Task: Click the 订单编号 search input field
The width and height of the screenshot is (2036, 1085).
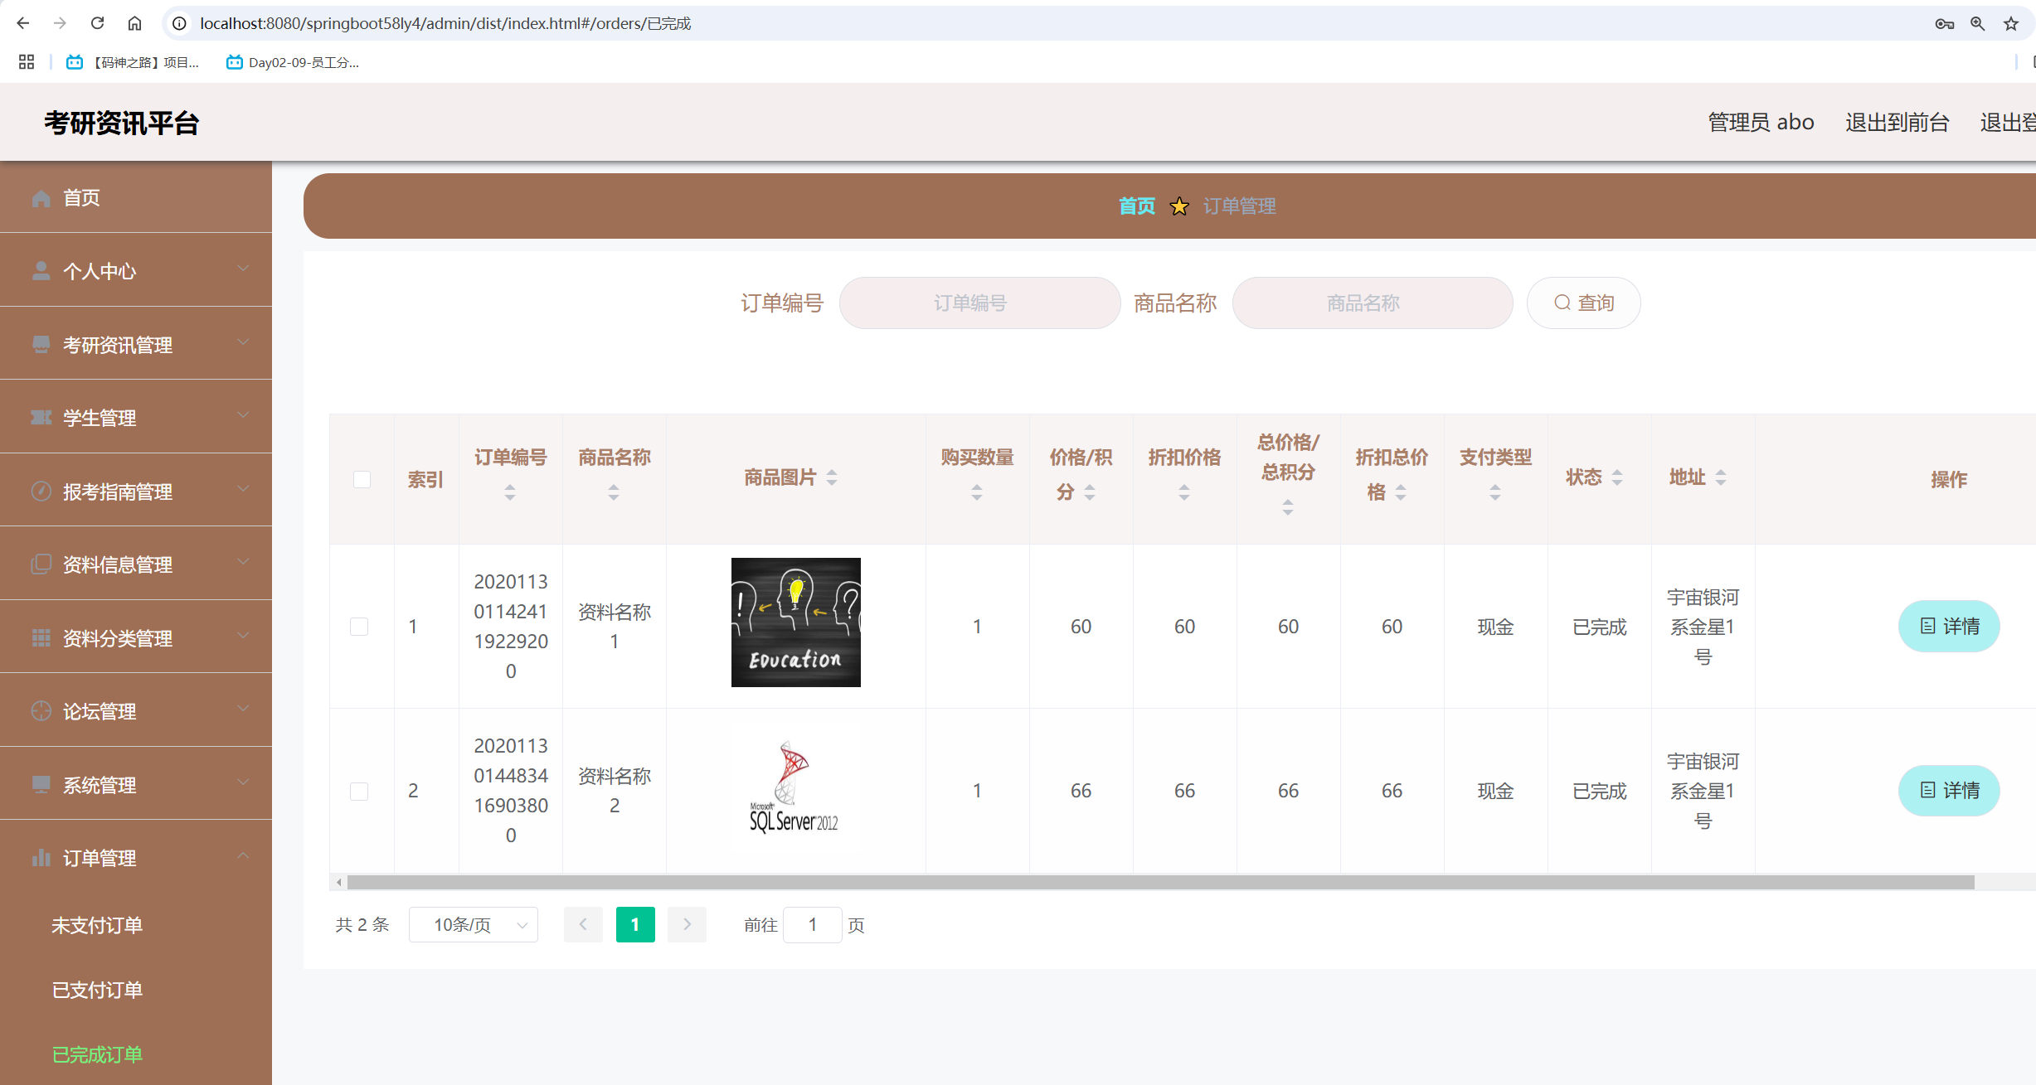Action: [979, 303]
